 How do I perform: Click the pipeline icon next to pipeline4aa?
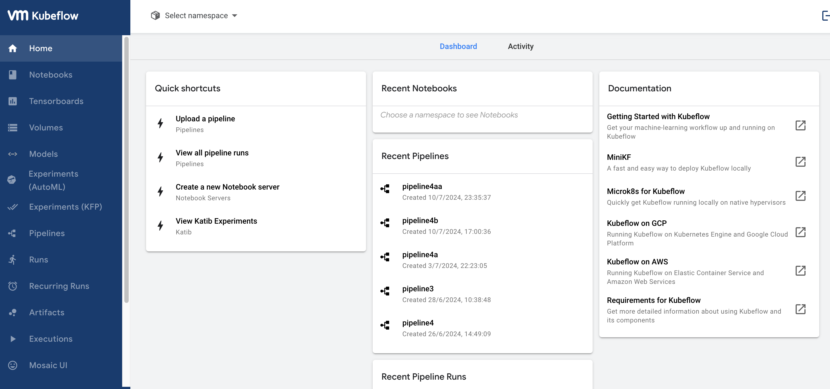click(385, 189)
